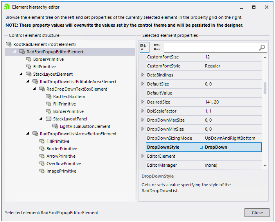Click OverflowPrimitive node icon
Viewport: 275px width, 222px height.
click(42, 164)
